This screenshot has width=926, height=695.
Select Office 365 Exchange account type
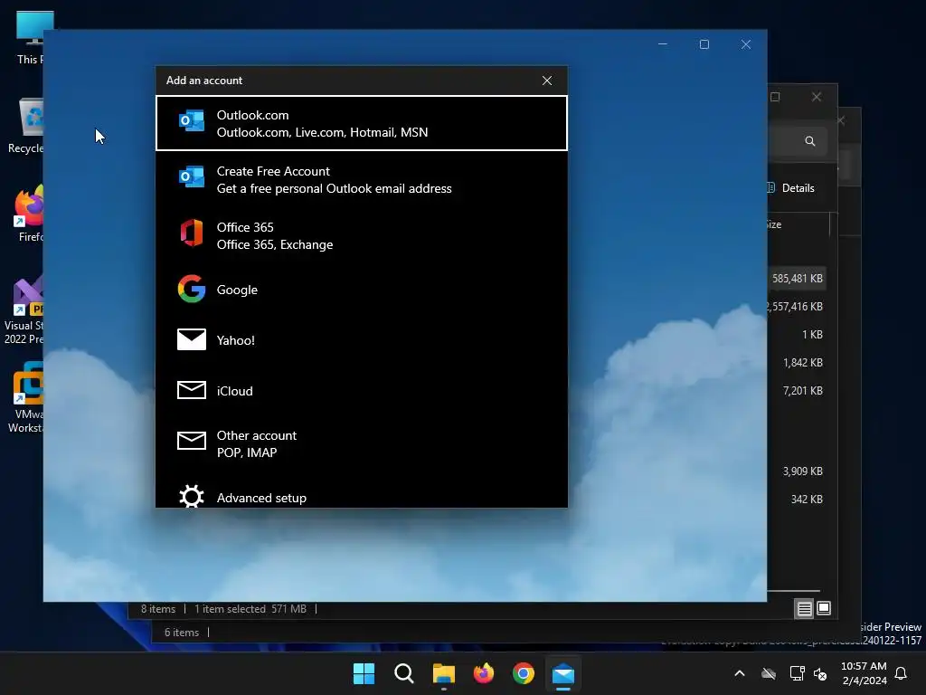(362, 236)
